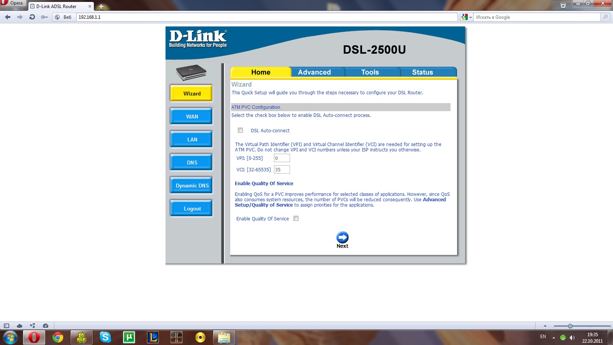Toggle the Opera panels icon in status bar
Screen dimensions: 613x345
(x=7, y=326)
